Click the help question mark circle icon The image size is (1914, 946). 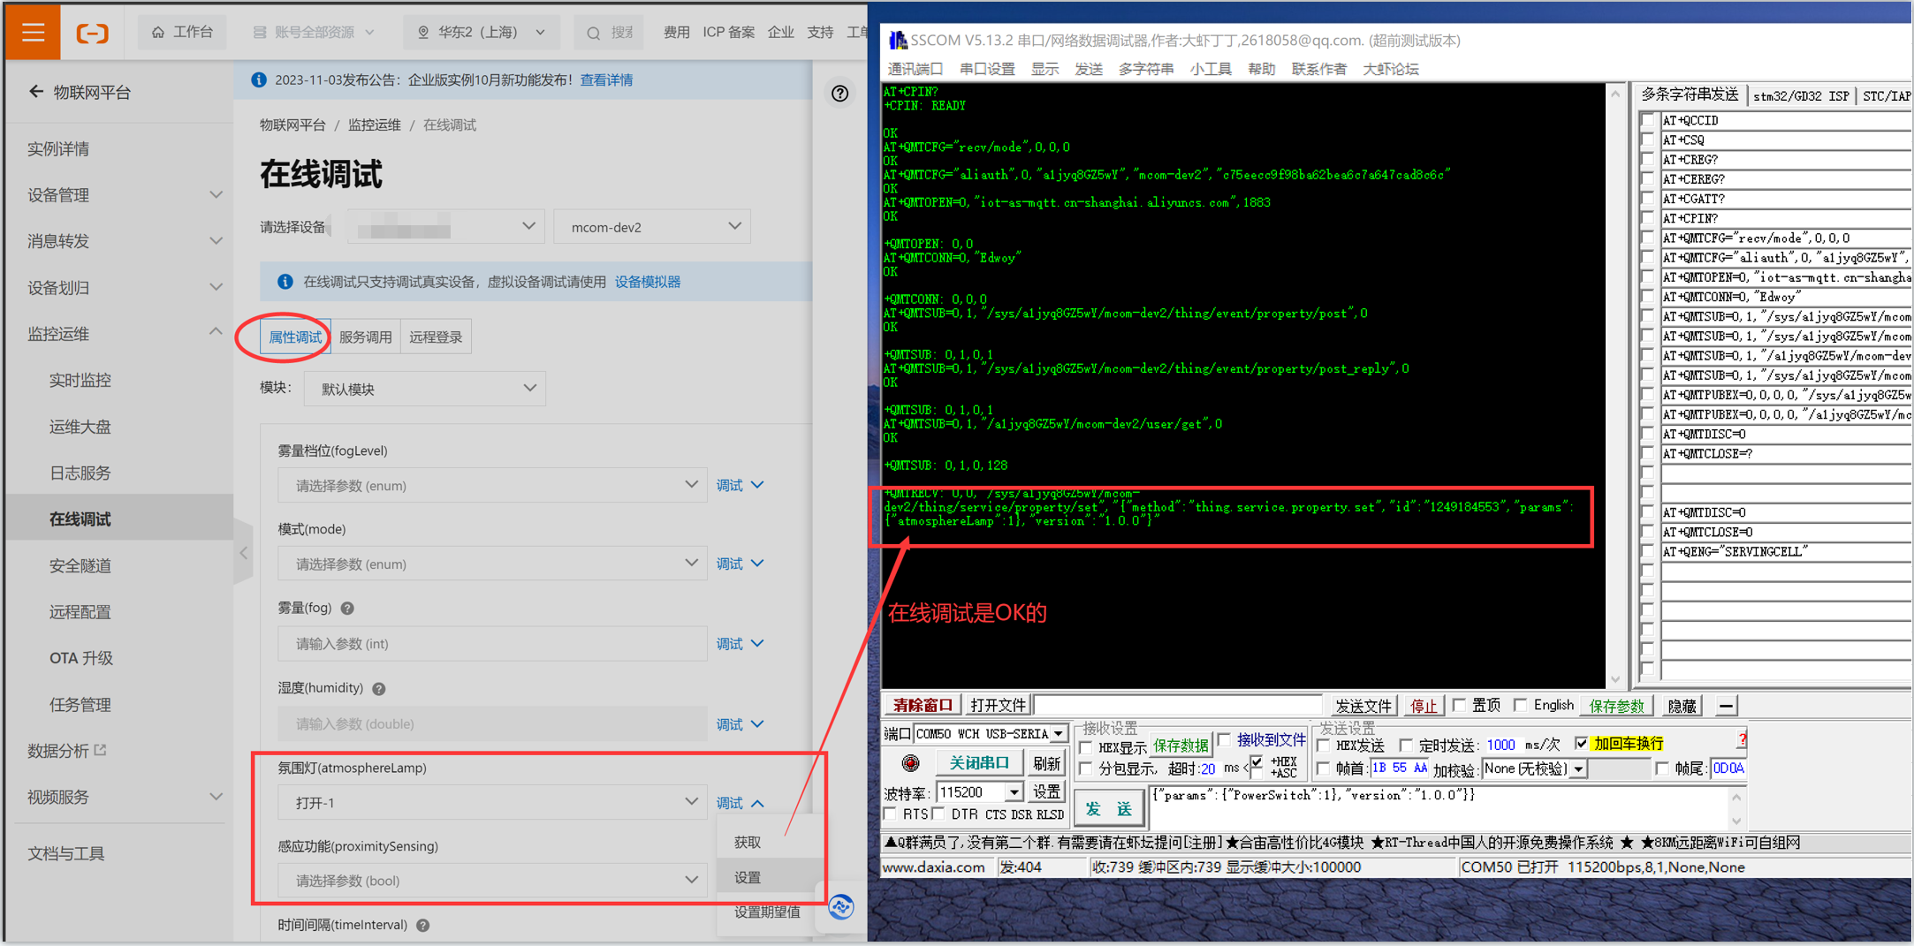coord(839,93)
